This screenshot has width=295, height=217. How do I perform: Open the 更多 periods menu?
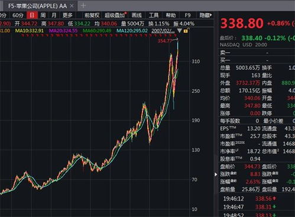[x=67, y=15]
